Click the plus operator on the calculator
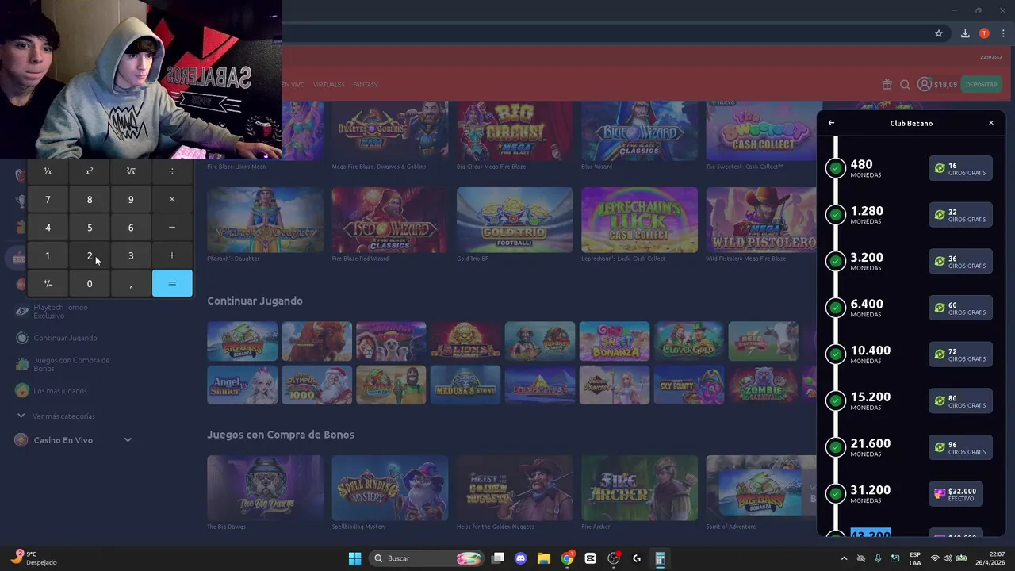 172,255
